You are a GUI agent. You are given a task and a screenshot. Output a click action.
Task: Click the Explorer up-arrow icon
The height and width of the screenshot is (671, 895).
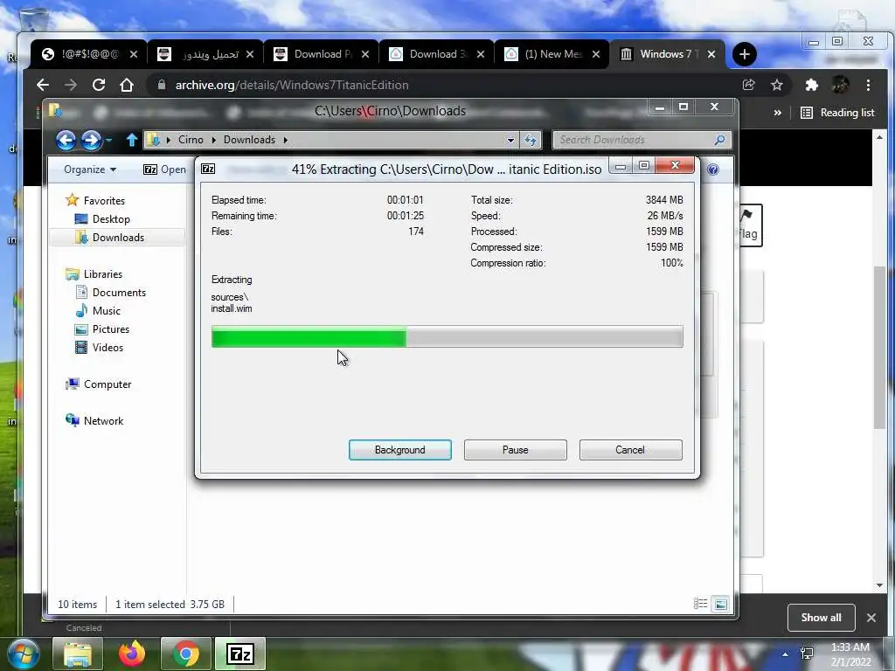tap(132, 140)
